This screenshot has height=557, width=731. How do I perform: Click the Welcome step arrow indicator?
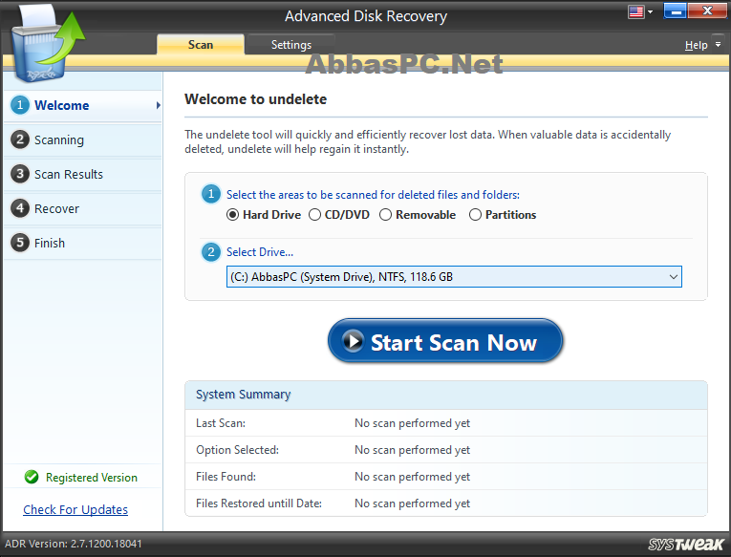[159, 105]
